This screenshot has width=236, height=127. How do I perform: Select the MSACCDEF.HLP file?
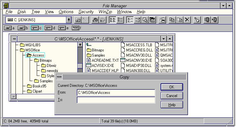click(103, 70)
